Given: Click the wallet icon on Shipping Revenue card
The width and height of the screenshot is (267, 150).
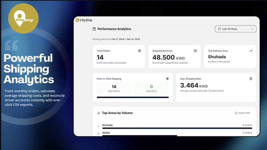Looking at the screenshot, I should (195, 51).
